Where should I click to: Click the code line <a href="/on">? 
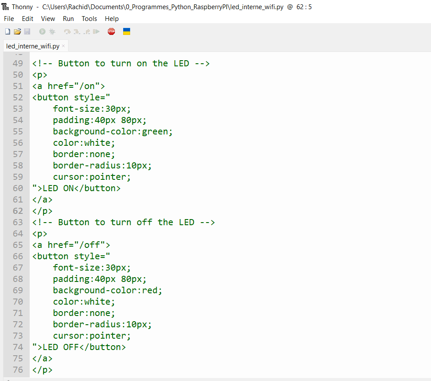pyautogui.click(x=69, y=86)
